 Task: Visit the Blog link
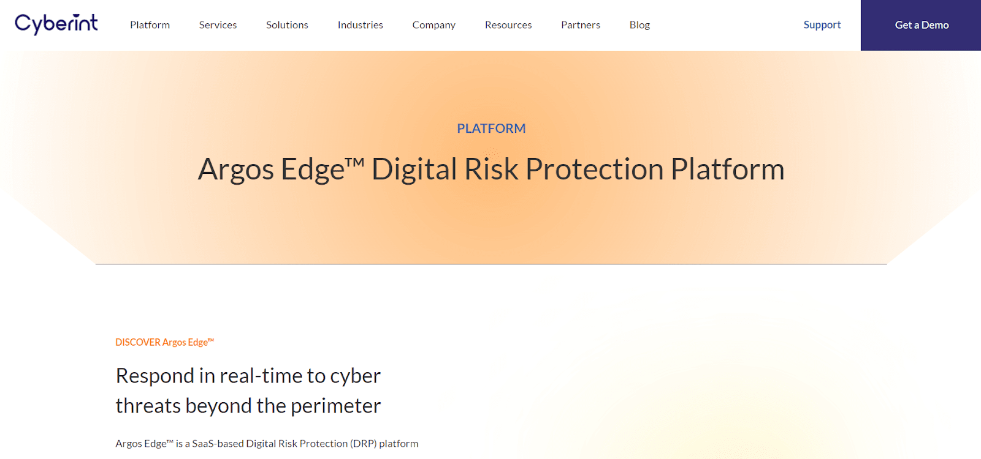pos(639,25)
